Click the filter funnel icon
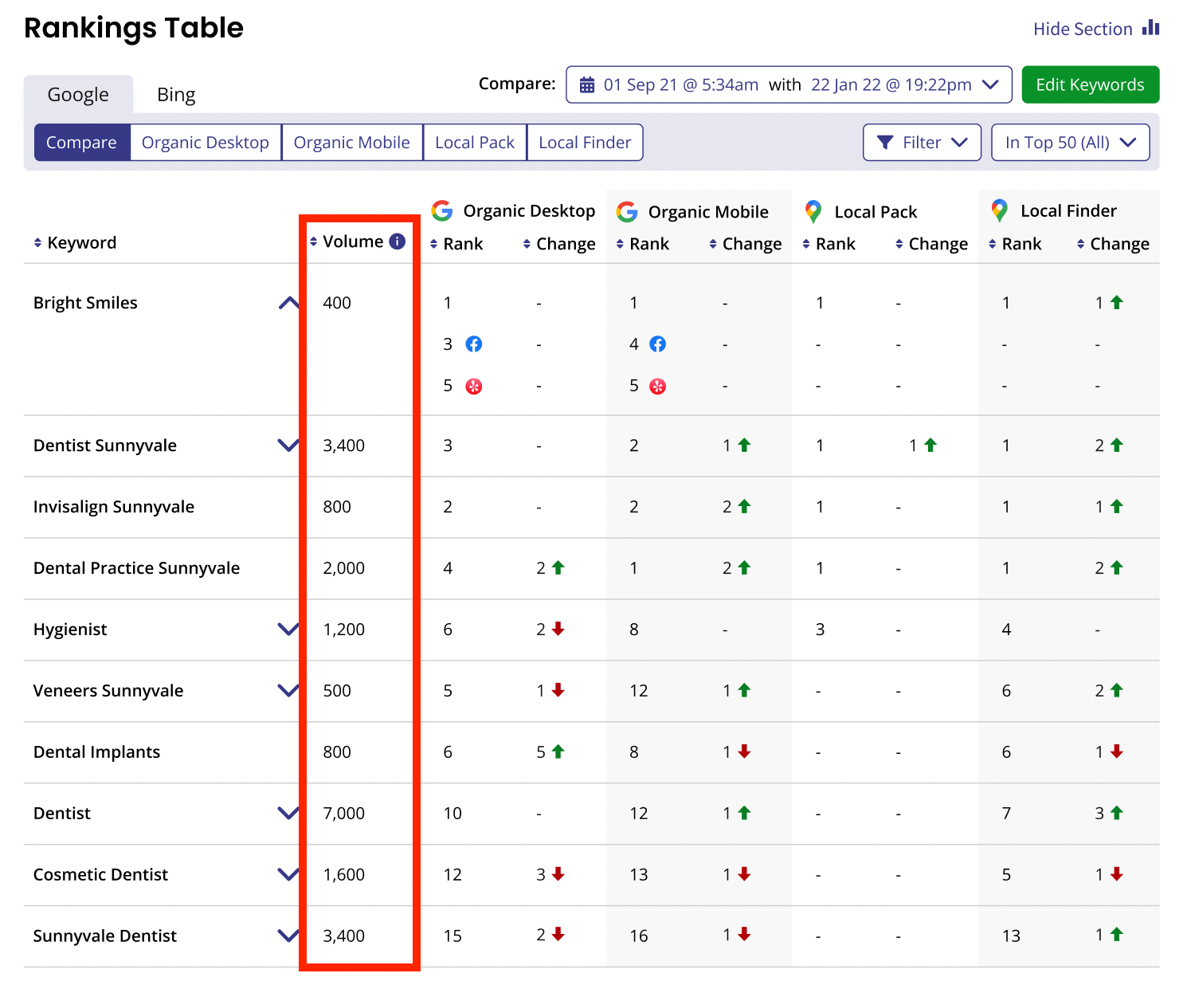The width and height of the screenshot is (1187, 981). (x=885, y=142)
